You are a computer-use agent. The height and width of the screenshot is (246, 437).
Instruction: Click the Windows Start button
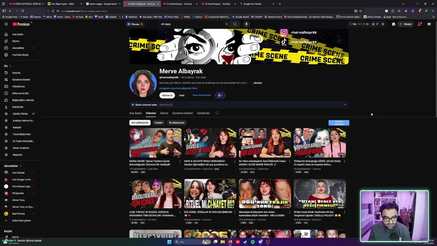[169, 242]
